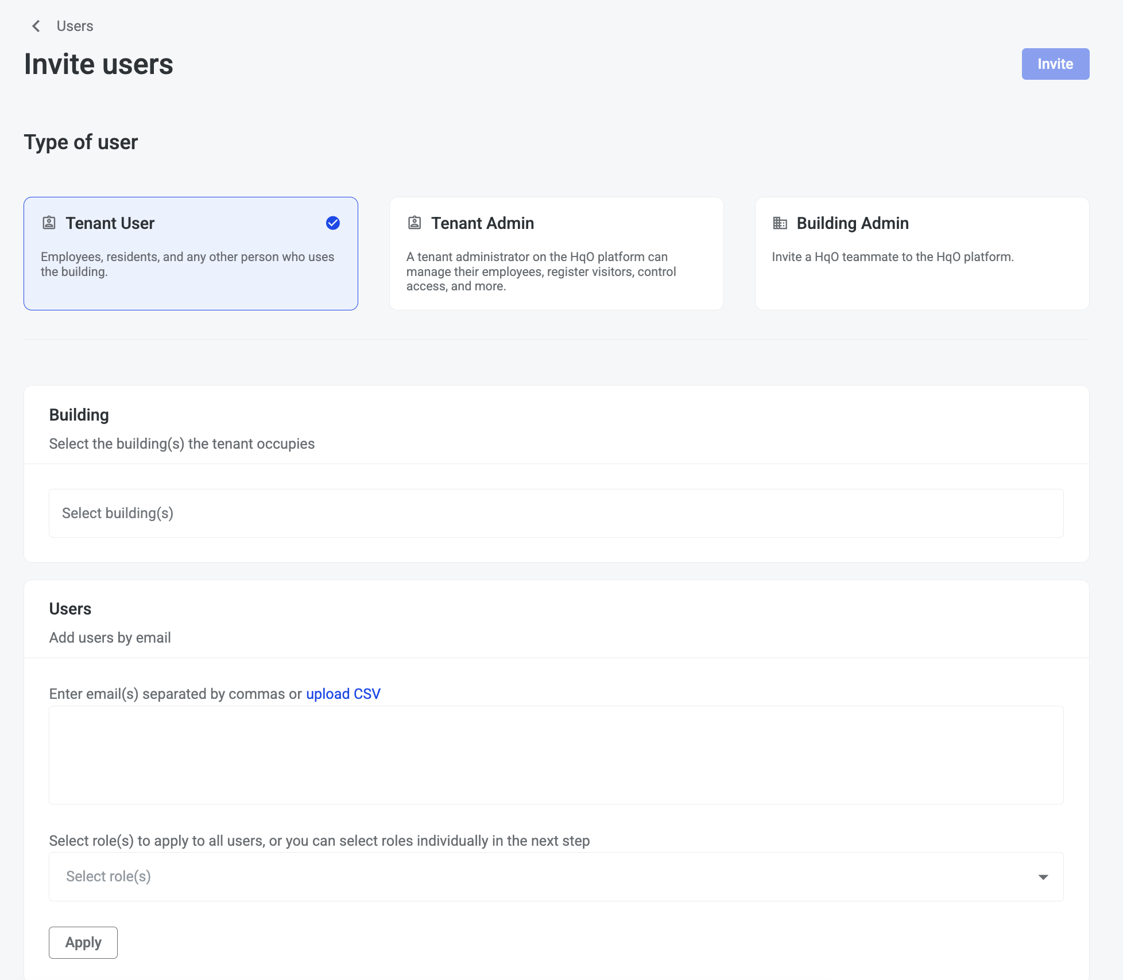Click the Tenant Admin badge icon
This screenshot has width=1123, height=980.
(x=415, y=223)
